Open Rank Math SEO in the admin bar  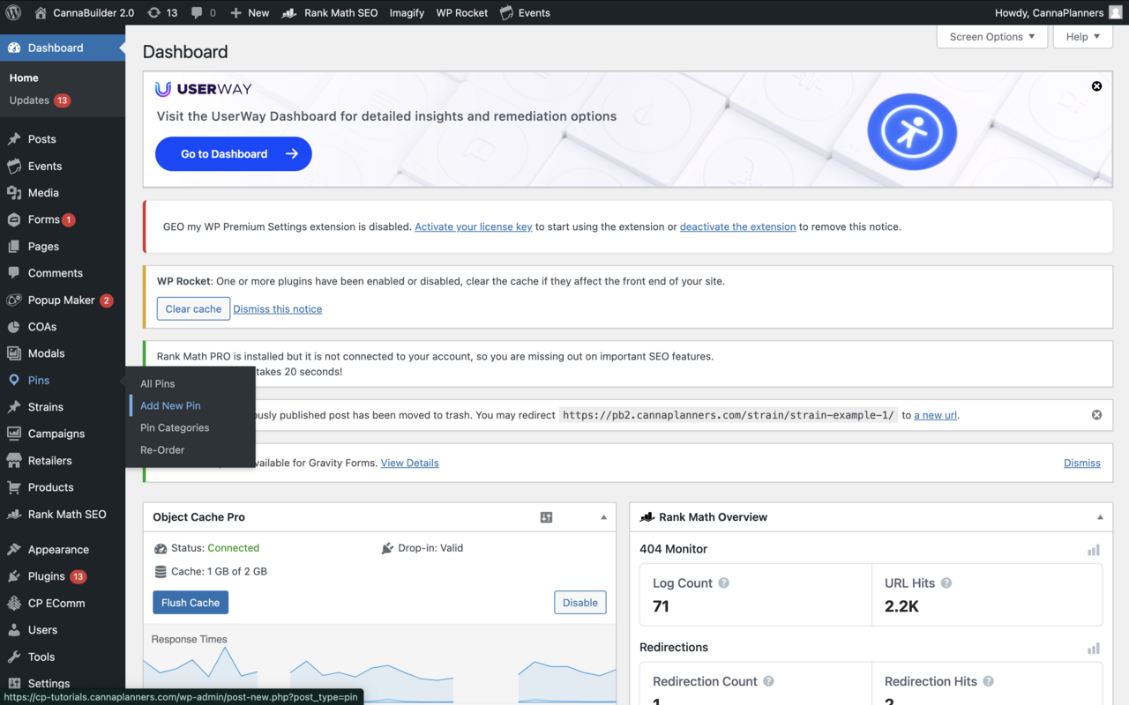point(330,12)
